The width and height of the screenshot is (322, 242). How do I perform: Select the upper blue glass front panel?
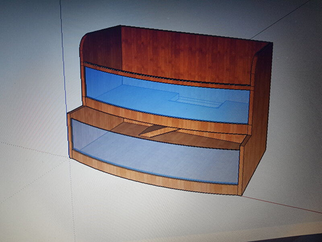pos(167,95)
